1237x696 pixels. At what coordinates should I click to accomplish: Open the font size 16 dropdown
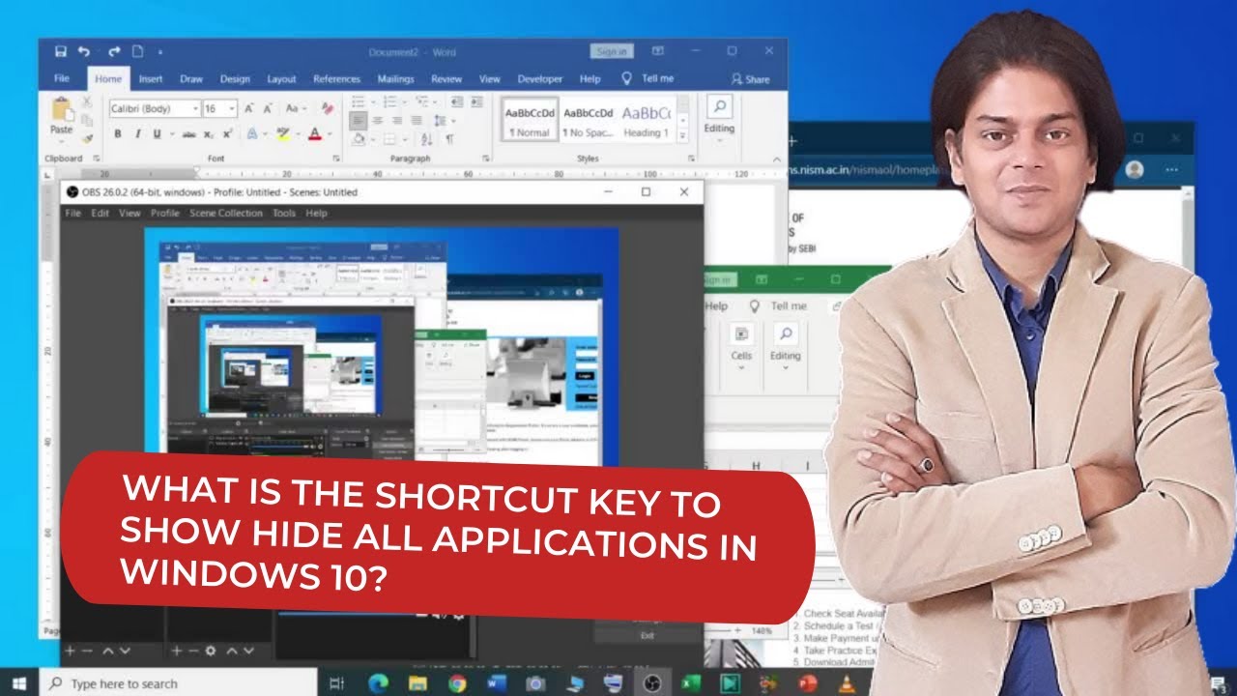point(233,109)
